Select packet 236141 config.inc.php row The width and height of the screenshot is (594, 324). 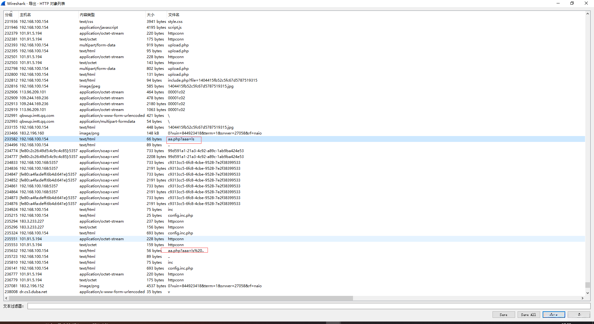(x=294, y=268)
